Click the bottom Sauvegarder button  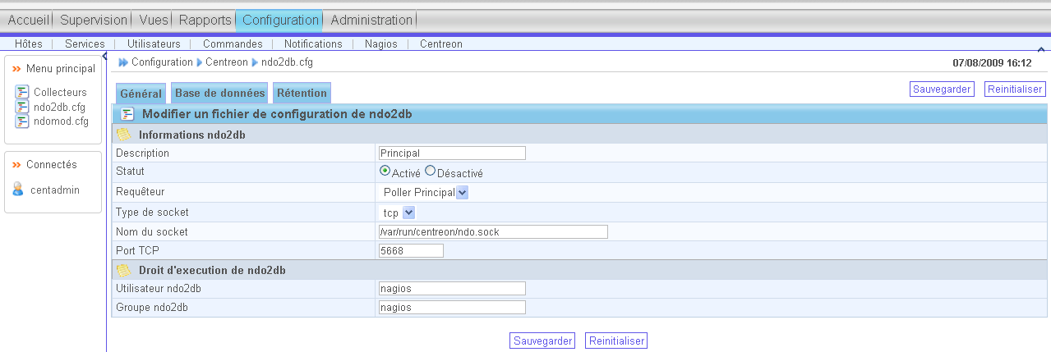[x=542, y=341]
